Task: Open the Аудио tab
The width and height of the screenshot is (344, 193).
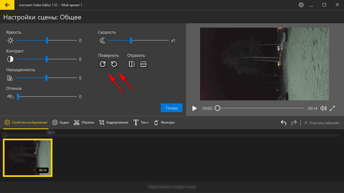Action: (61, 123)
